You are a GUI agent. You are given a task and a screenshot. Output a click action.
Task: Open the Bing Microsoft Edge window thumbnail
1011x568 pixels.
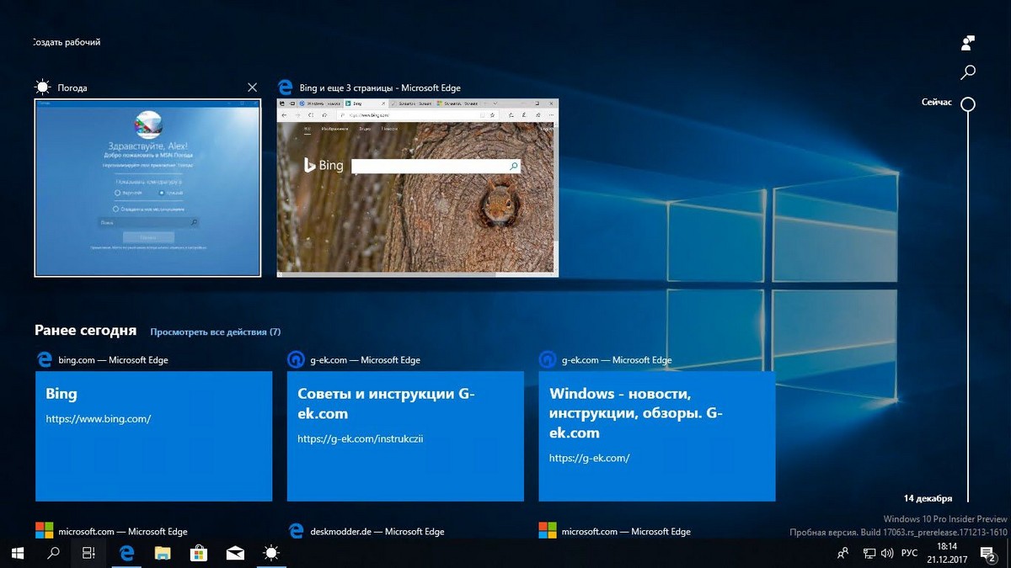coord(418,188)
